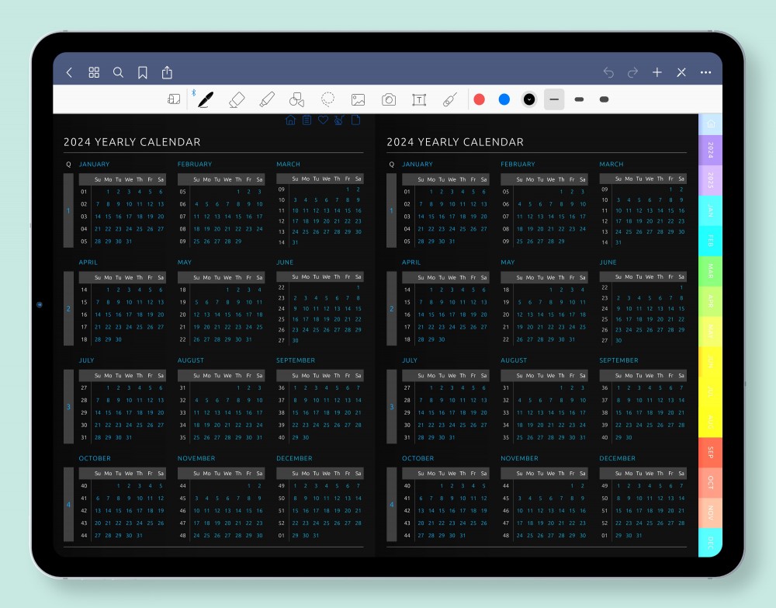Open week 22 in May on the left page
The height and width of the screenshot is (608, 776).
pyautogui.click(x=182, y=339)
